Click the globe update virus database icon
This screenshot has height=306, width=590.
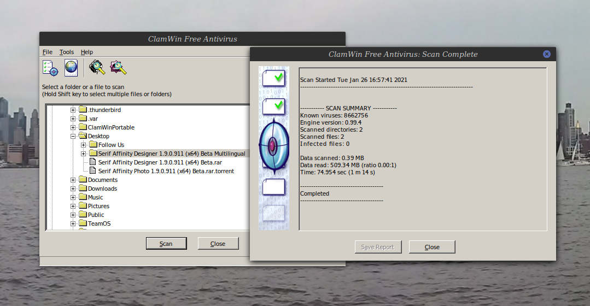click(x=71, y=68)
